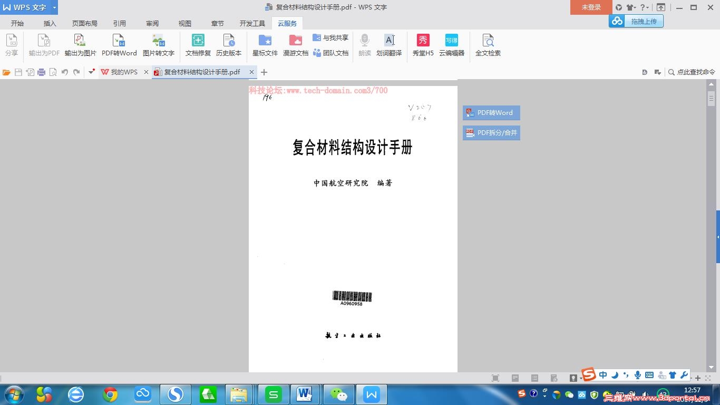The height and width of the screenshot is (405, 720).
Task: Open 团队文档 team documents
Action: click(330, 53)
